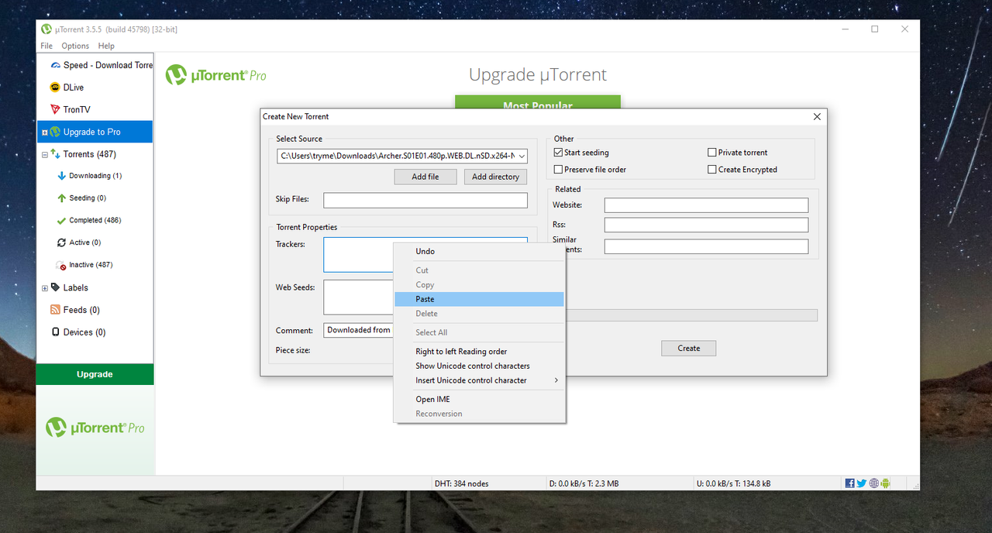
Task: Click the Completed green checkmark icon
Action: coord(62,221)
